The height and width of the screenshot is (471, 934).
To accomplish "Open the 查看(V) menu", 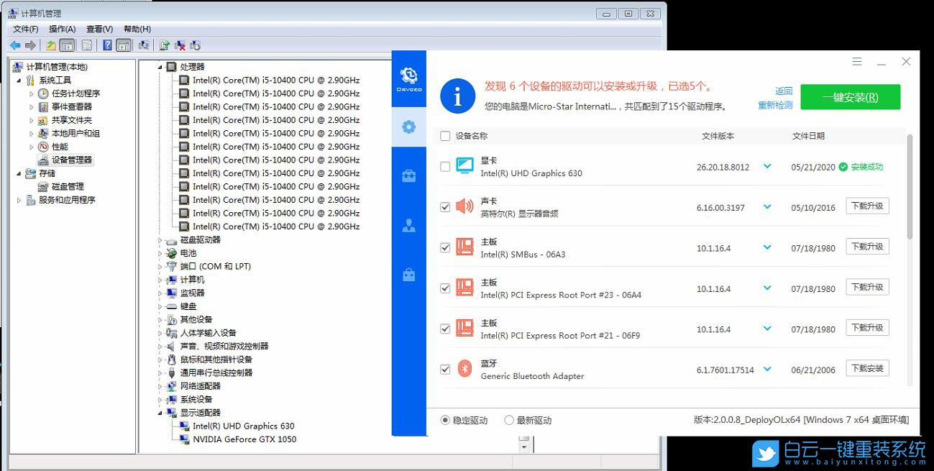I will coord(99,29).
